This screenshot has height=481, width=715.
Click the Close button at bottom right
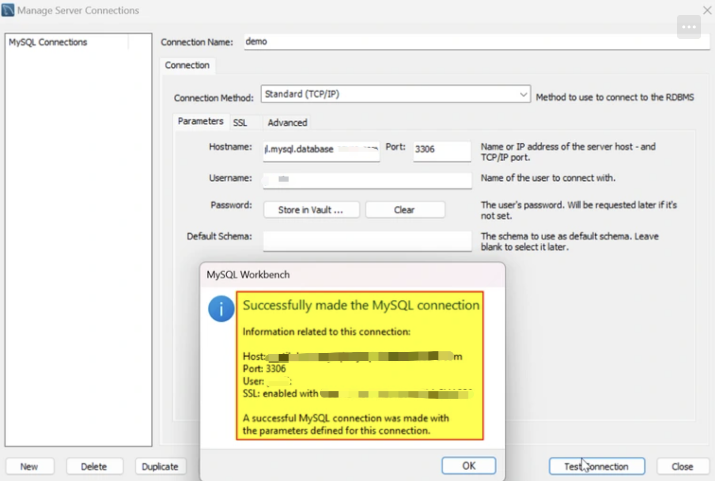tap(683, 467)
